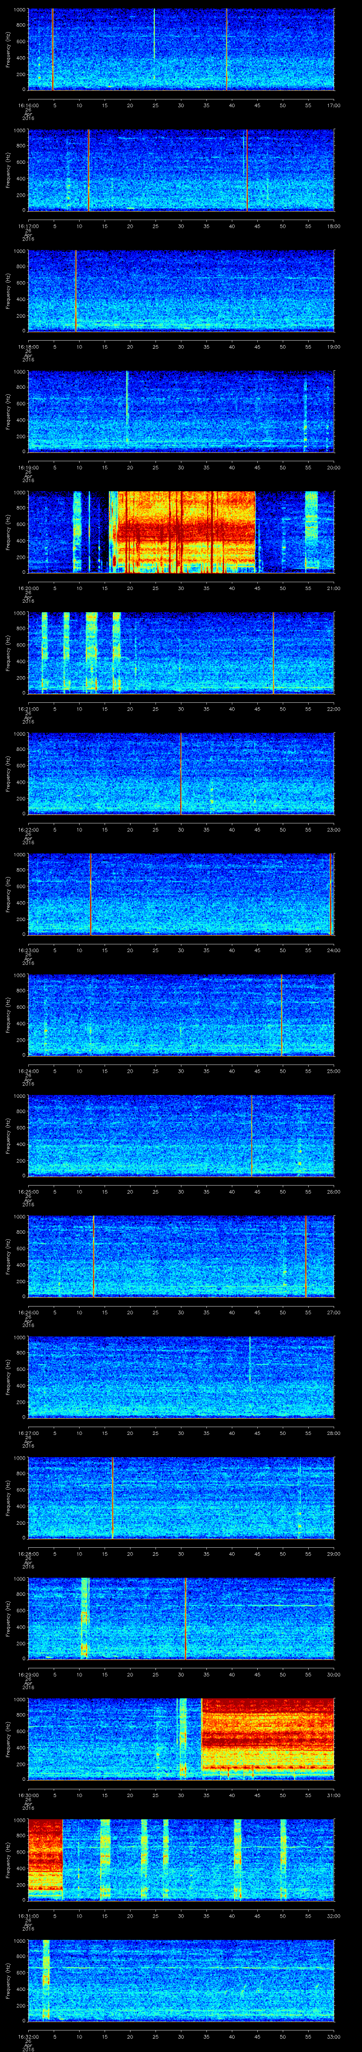Screen dimensions: 362x2052
Task: Click the 16:27:00 start time label
Action: (x=29, y=1432)
